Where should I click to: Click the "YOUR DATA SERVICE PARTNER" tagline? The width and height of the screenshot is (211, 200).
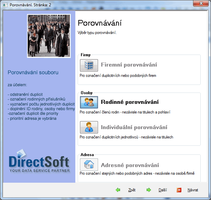coord(40,171)
